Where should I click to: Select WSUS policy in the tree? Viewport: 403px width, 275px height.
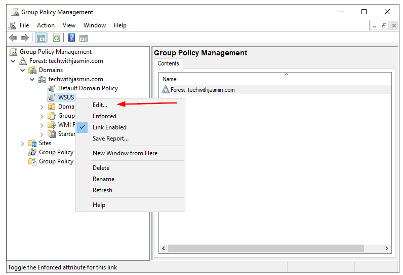[66, 97]
